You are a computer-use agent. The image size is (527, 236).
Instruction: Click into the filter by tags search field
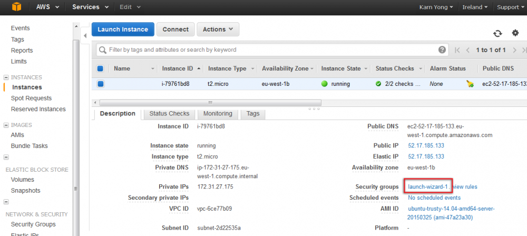(x=272, y=50)
